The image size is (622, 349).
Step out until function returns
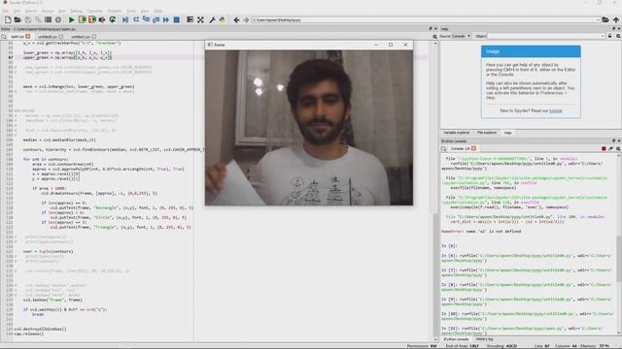(155, 19)
